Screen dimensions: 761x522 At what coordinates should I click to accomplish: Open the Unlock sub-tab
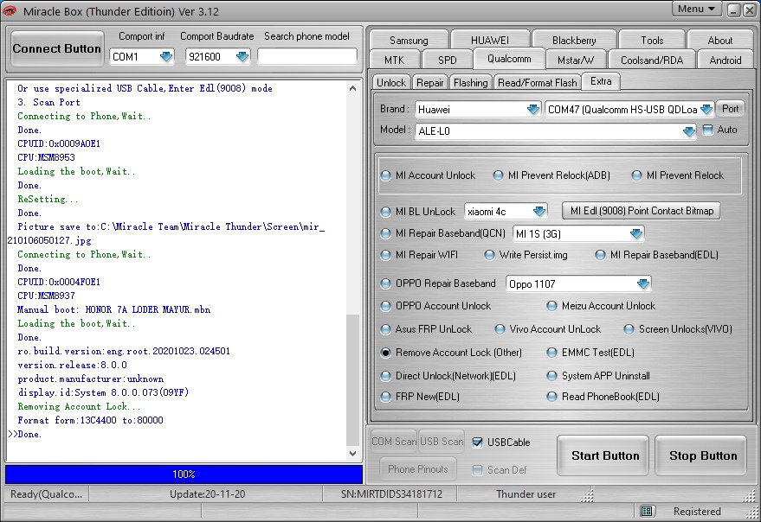(x=391, y=83)
